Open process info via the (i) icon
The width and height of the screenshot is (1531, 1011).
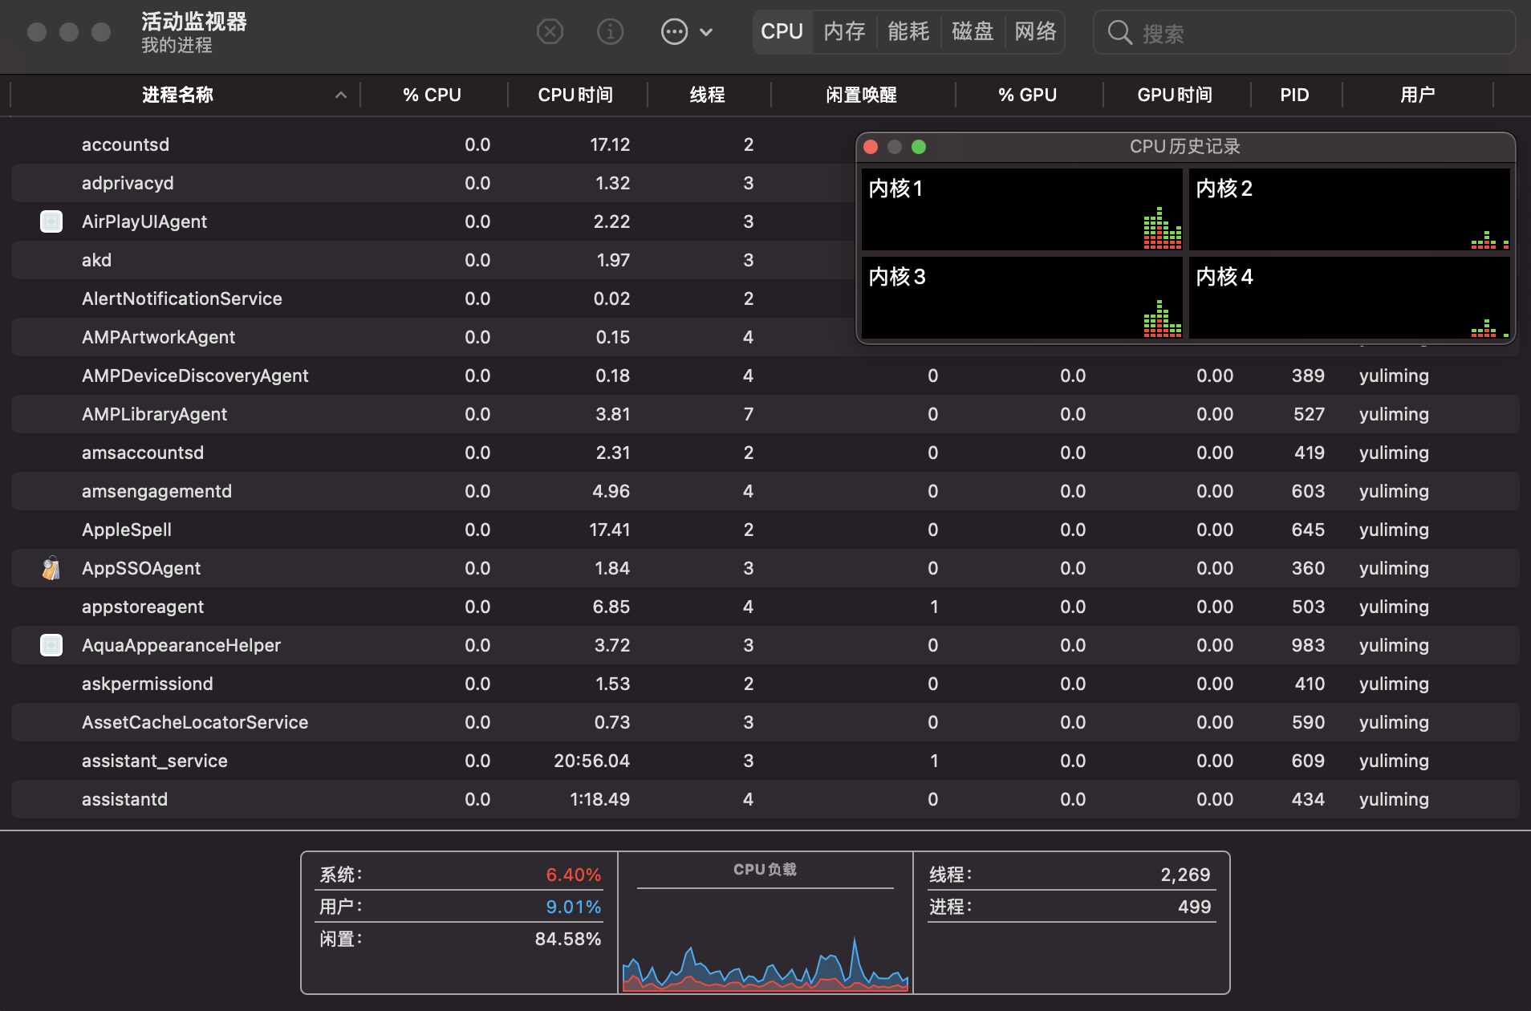[x=611, y=32]
